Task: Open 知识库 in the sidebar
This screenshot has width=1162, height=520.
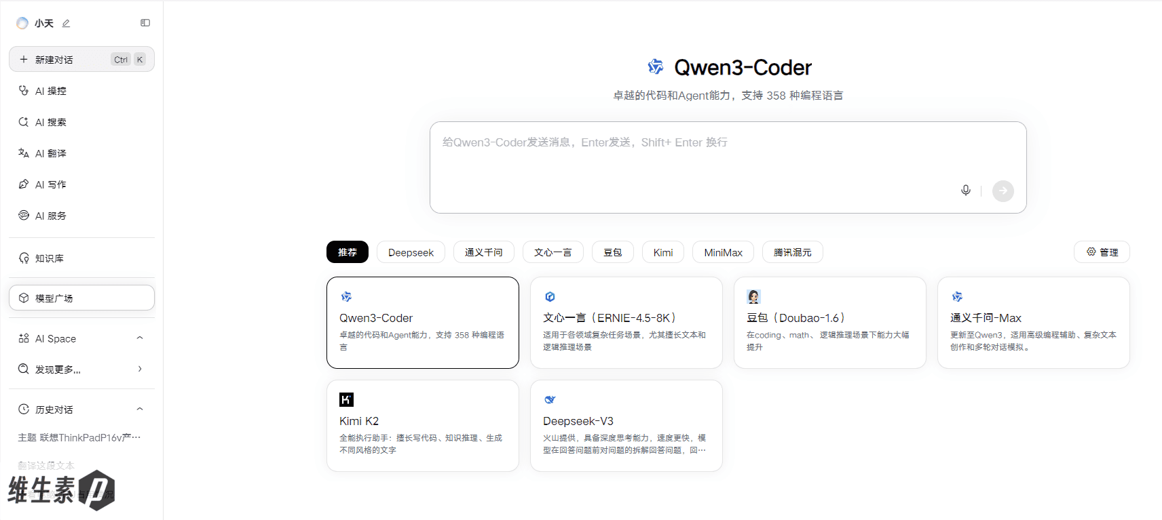Action: [50, 258]
